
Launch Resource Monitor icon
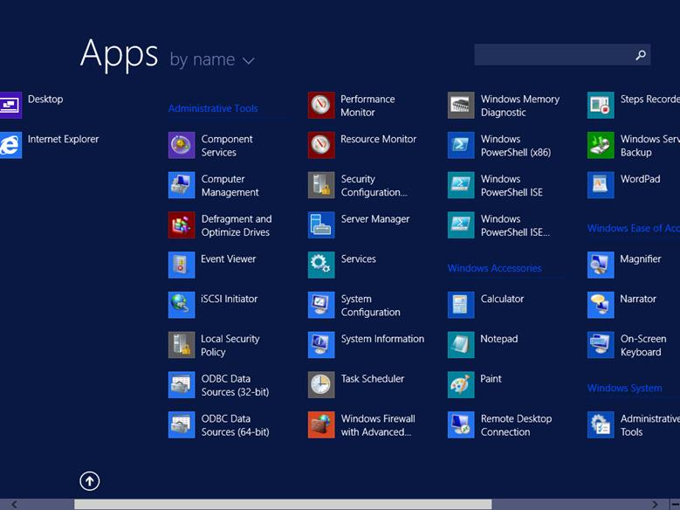click(x=321, y=145)
